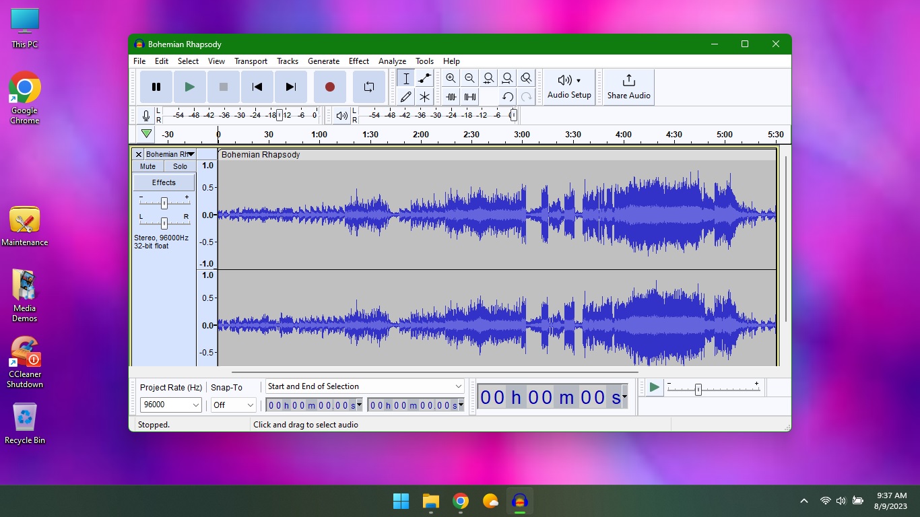This screenshot has height=517, width=920.
Task: Open the Tools menu
Action: pyautogui.click(x=424, y=61)
